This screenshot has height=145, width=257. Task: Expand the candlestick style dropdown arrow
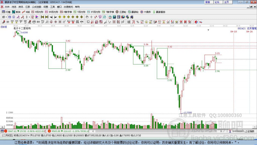pyautogui.click(x=29, y=17)
